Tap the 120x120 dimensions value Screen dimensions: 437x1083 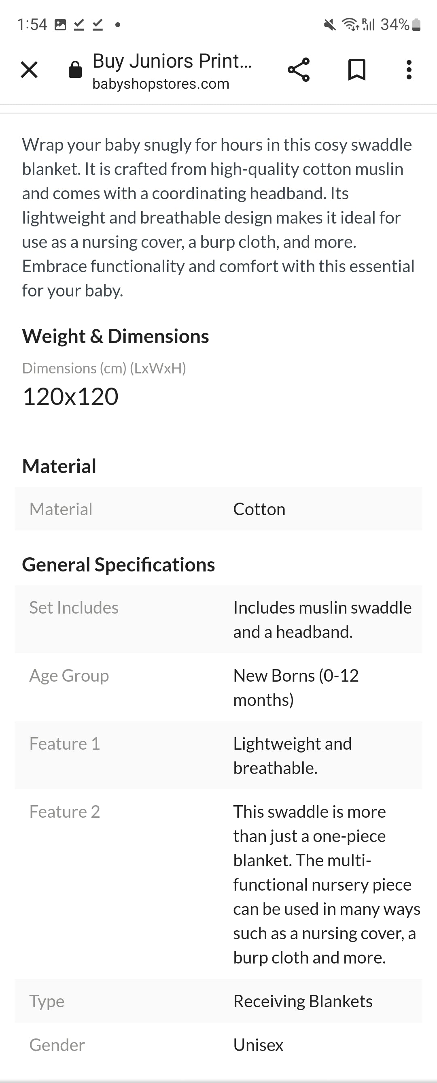(x=70, y=397)
